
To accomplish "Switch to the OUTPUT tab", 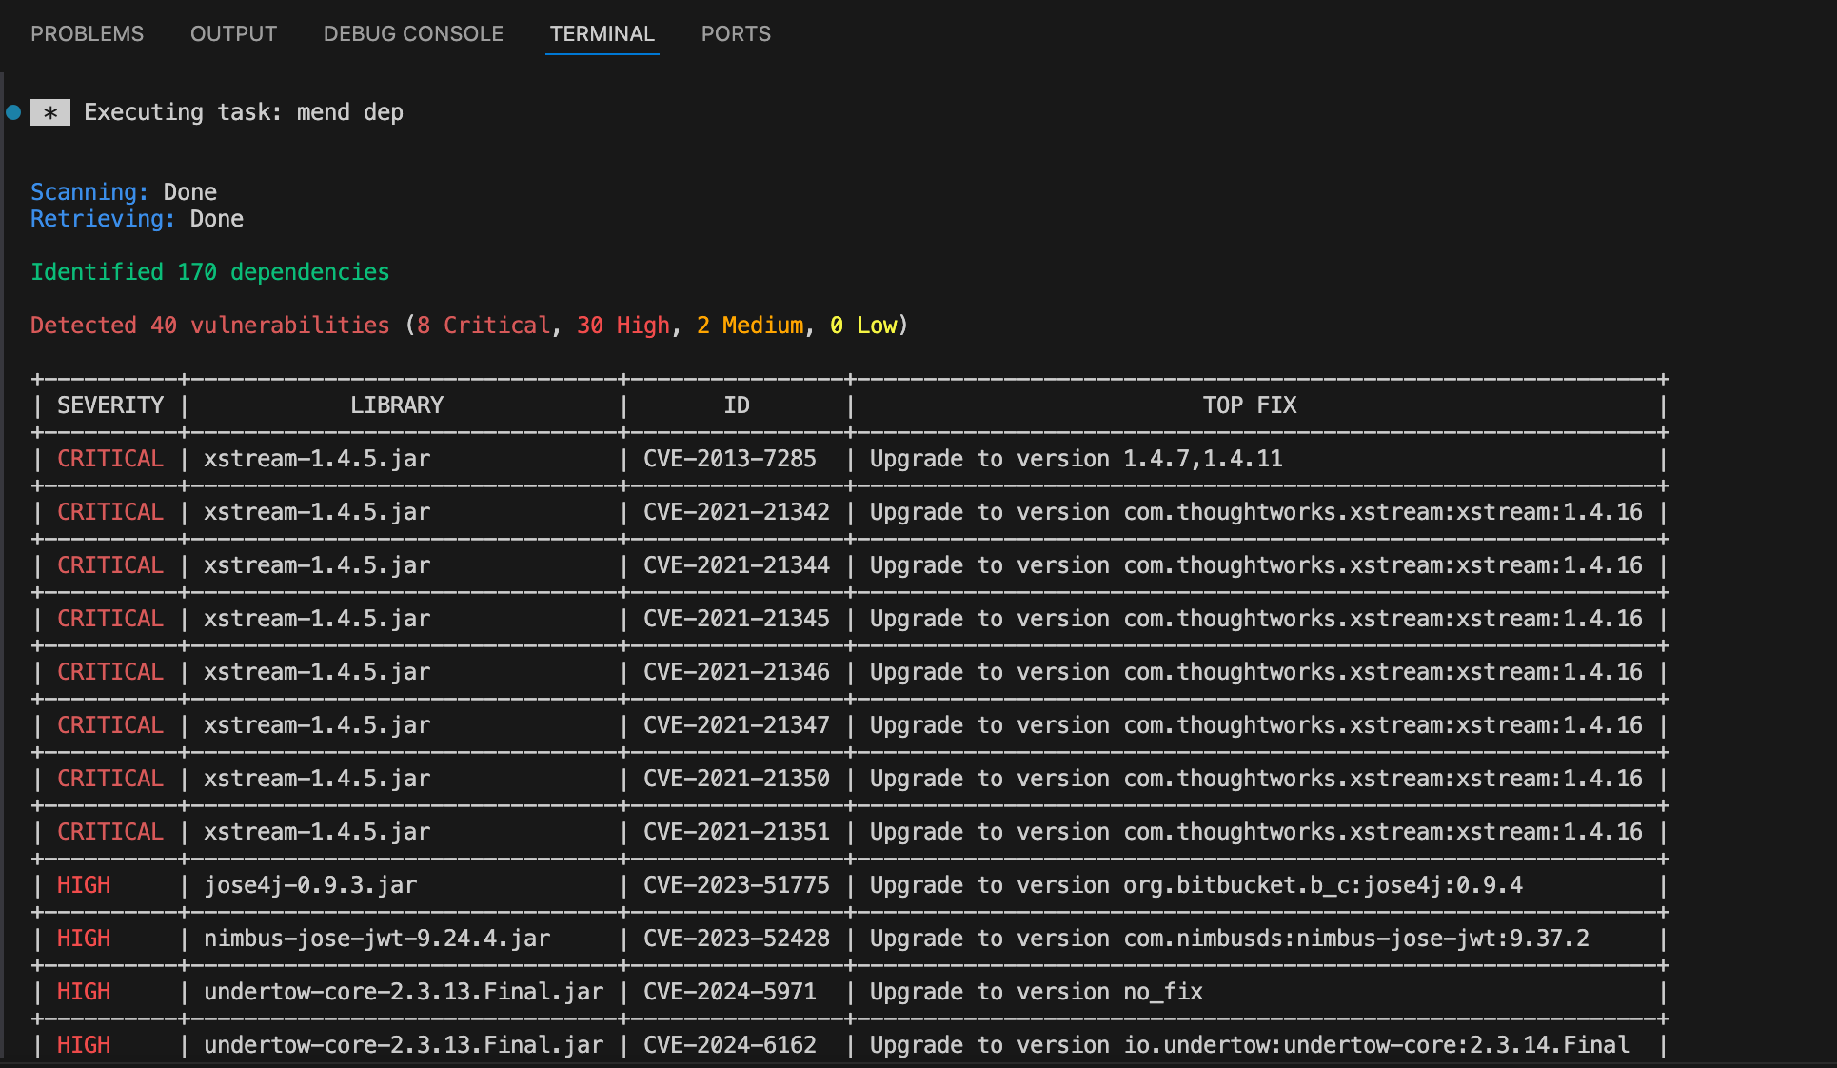I will point(232,33).
